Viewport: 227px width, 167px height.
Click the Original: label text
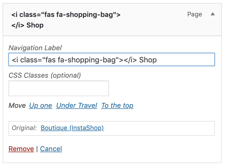coord(24,128)
